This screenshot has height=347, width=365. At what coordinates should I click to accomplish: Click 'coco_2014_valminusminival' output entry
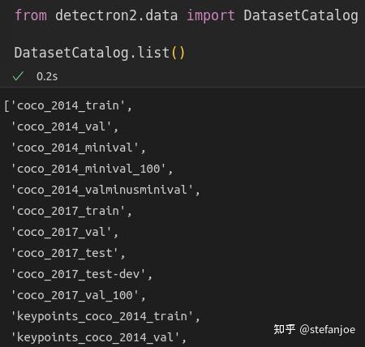102,190
